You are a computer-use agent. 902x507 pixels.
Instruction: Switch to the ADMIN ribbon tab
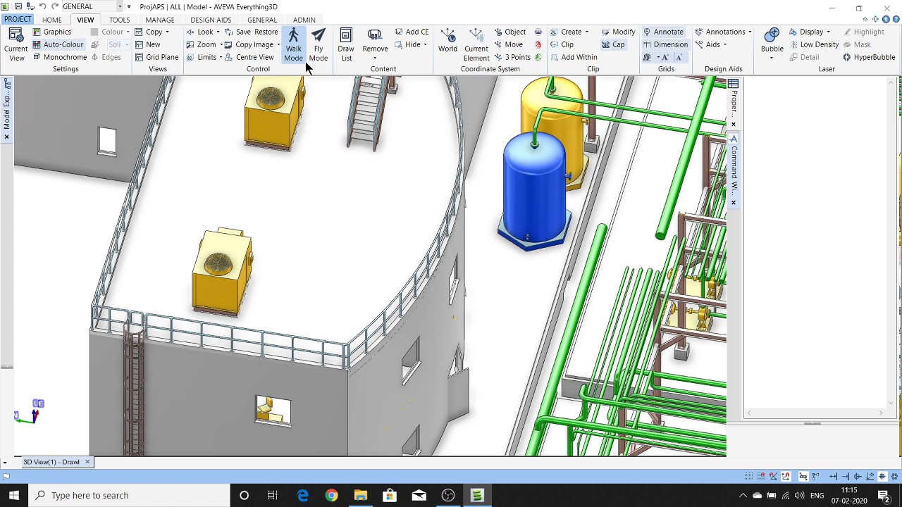click(304, 20)
